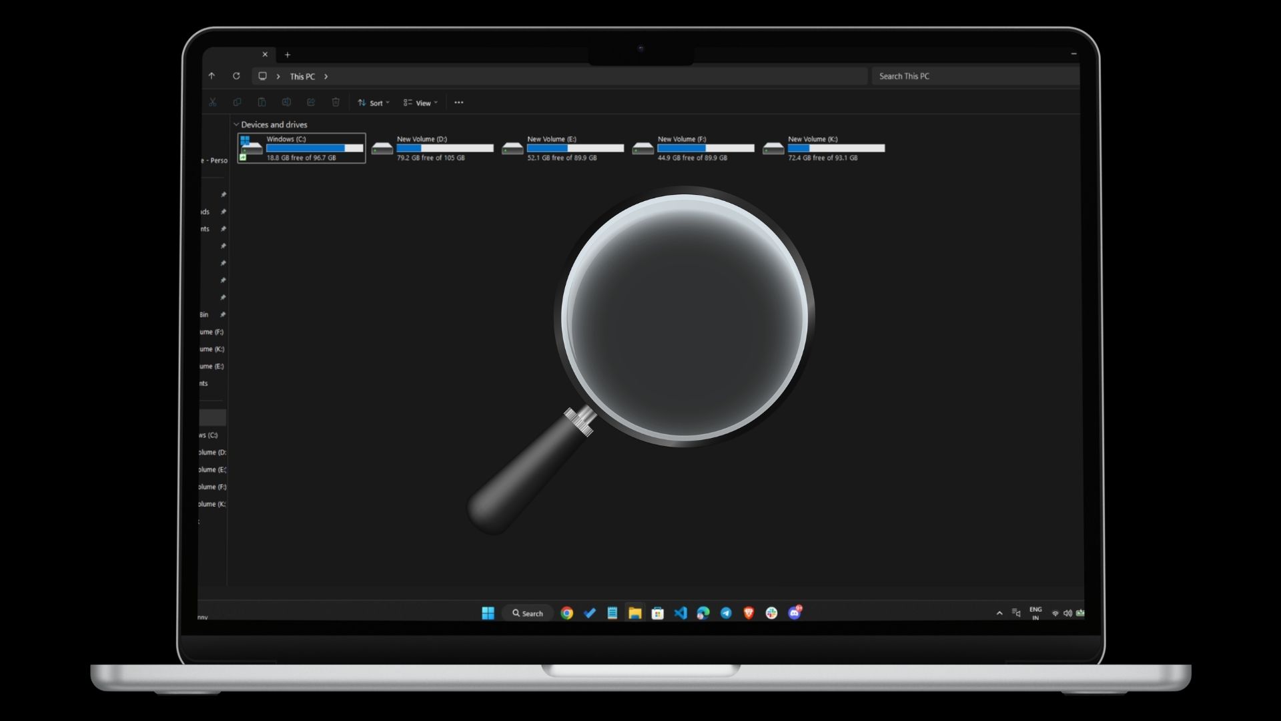Click This PC in the address bar

pos(302,77)
